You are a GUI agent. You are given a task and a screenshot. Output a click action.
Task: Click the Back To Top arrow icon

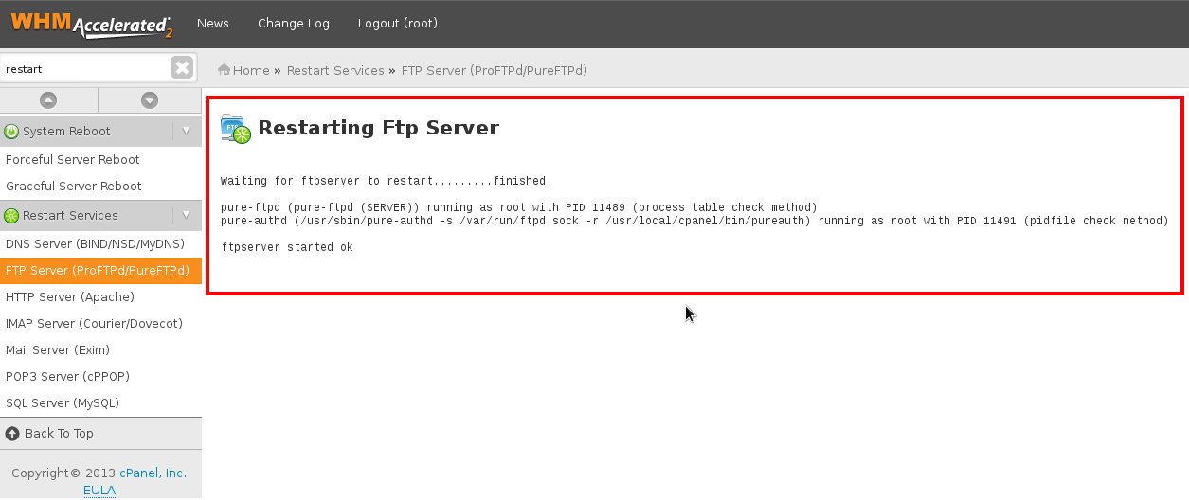[11, 434]
